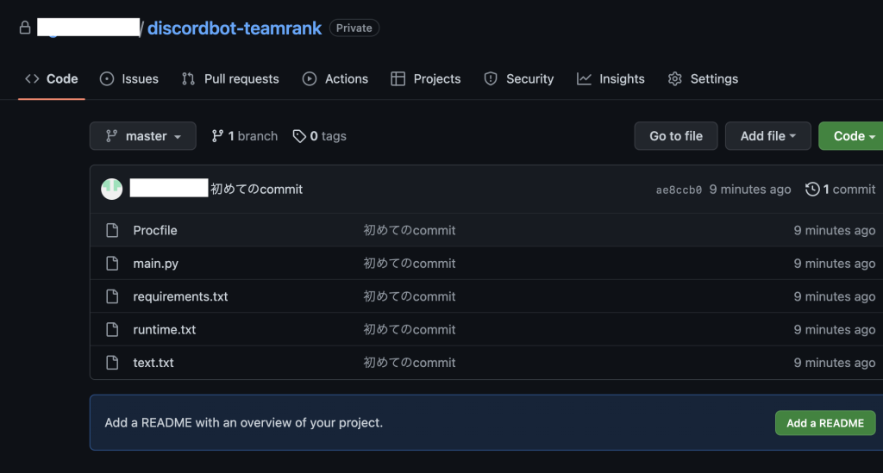Open the main.py file

click(155, 264)
